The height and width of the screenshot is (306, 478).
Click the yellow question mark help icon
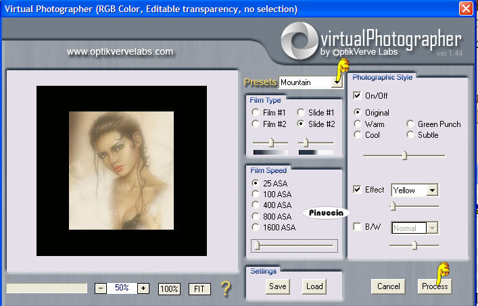[x=226, y=288]
